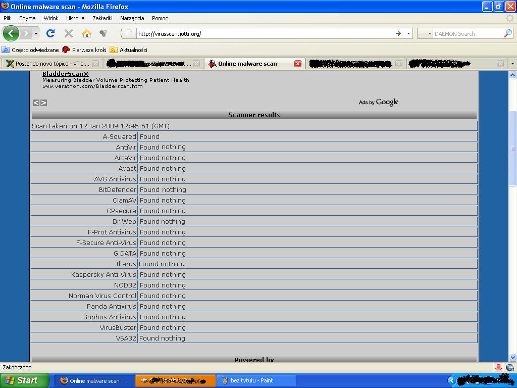
Task: Click the ClamAV scanner name
Action: (x=124, y=200)
